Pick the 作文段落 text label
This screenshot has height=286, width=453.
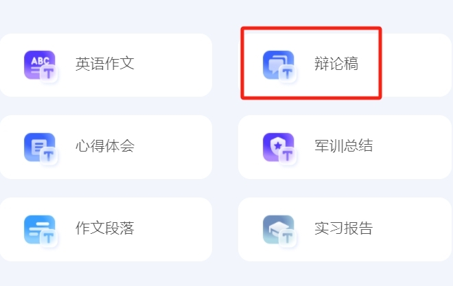[x=105, y=228]
